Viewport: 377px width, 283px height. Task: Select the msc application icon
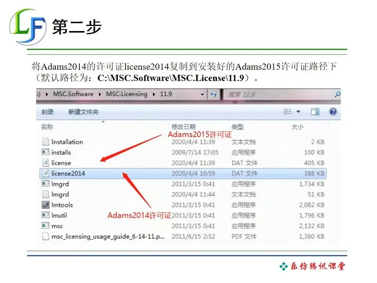coord(46,226)
